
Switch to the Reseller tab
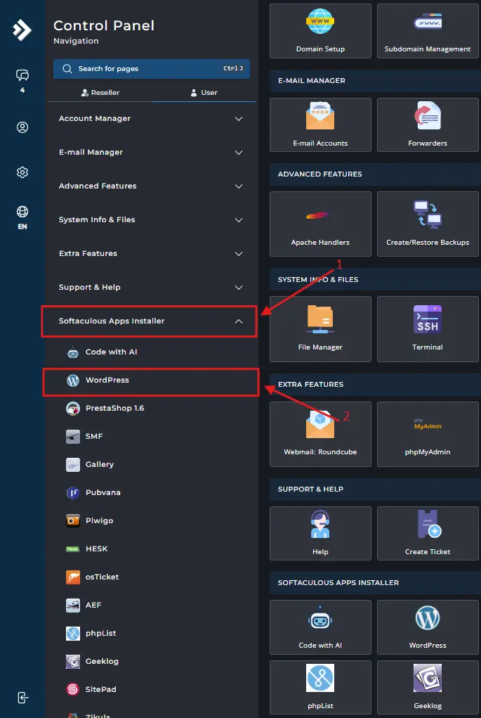pos(100,93)
